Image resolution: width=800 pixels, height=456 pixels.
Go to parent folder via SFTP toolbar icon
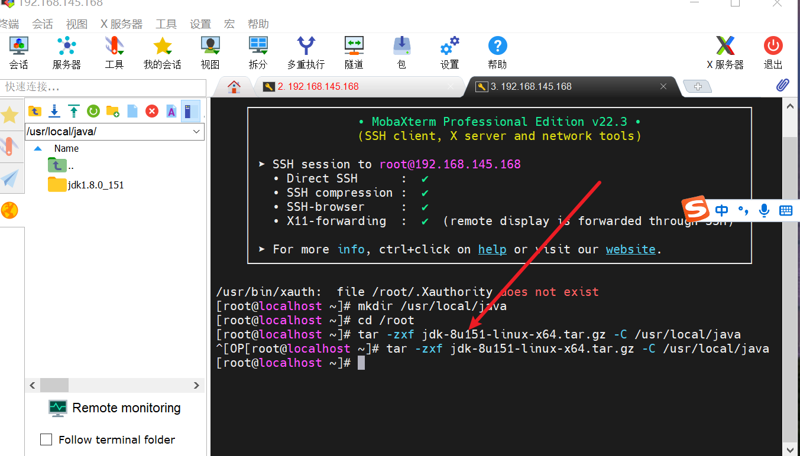click(x=35, y=110)
